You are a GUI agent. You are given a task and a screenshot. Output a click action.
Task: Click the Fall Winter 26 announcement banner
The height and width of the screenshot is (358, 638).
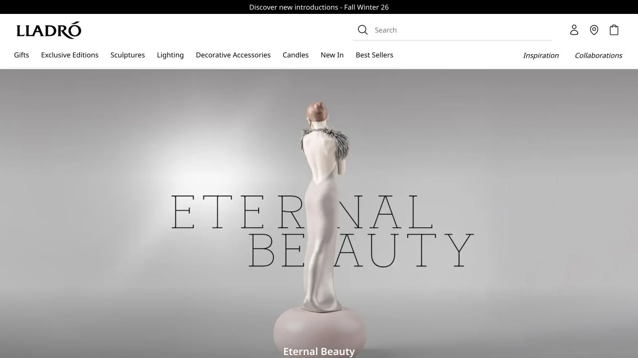(319, 7)
